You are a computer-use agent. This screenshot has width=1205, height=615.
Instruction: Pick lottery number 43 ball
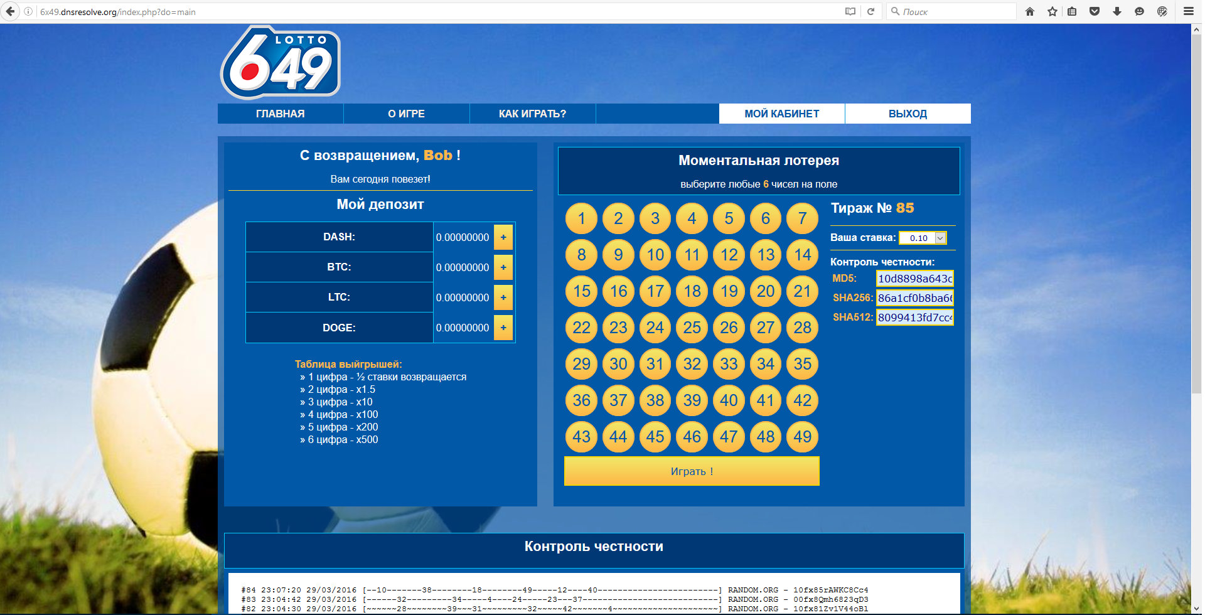click(581, 437)
